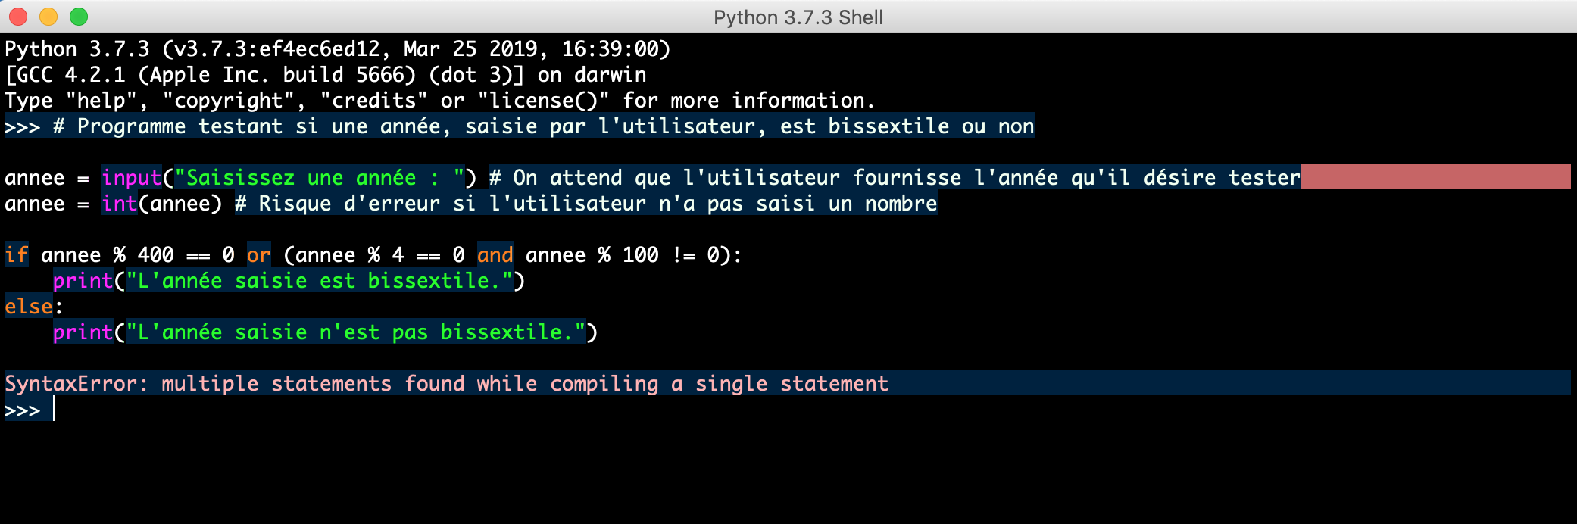Viewport: 1577px width, 524px height.
Task: Click the GCC build information line
Action: (326, 74)
